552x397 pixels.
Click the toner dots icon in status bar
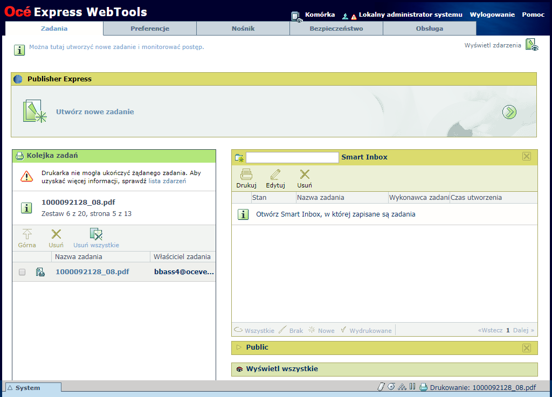[402, 387]
